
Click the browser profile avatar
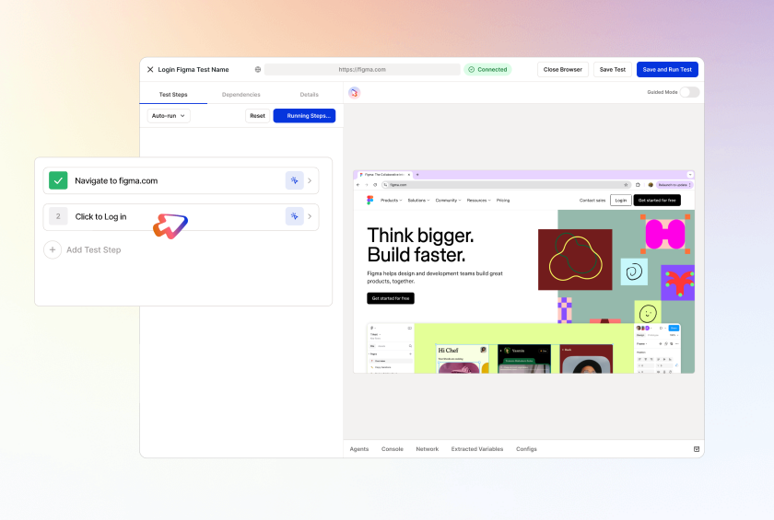click(651, 185)
